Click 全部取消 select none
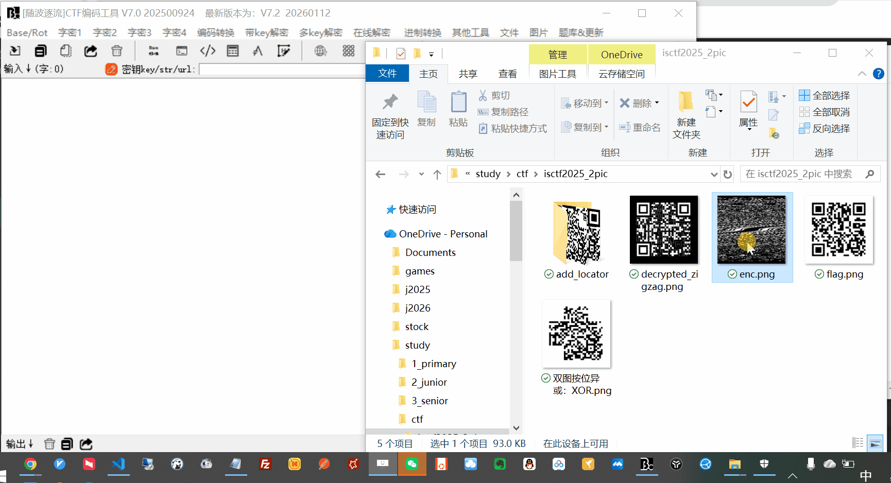The width and height of the screenshot is (891, 483). pos(824,112)
